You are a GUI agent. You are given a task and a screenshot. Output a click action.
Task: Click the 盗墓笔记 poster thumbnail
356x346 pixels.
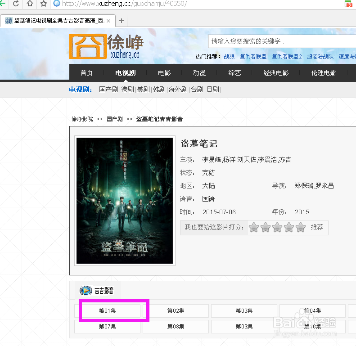click(125, 201)
